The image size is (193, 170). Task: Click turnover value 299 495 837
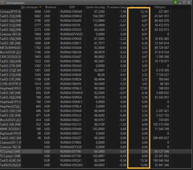(x=161, y=138)
